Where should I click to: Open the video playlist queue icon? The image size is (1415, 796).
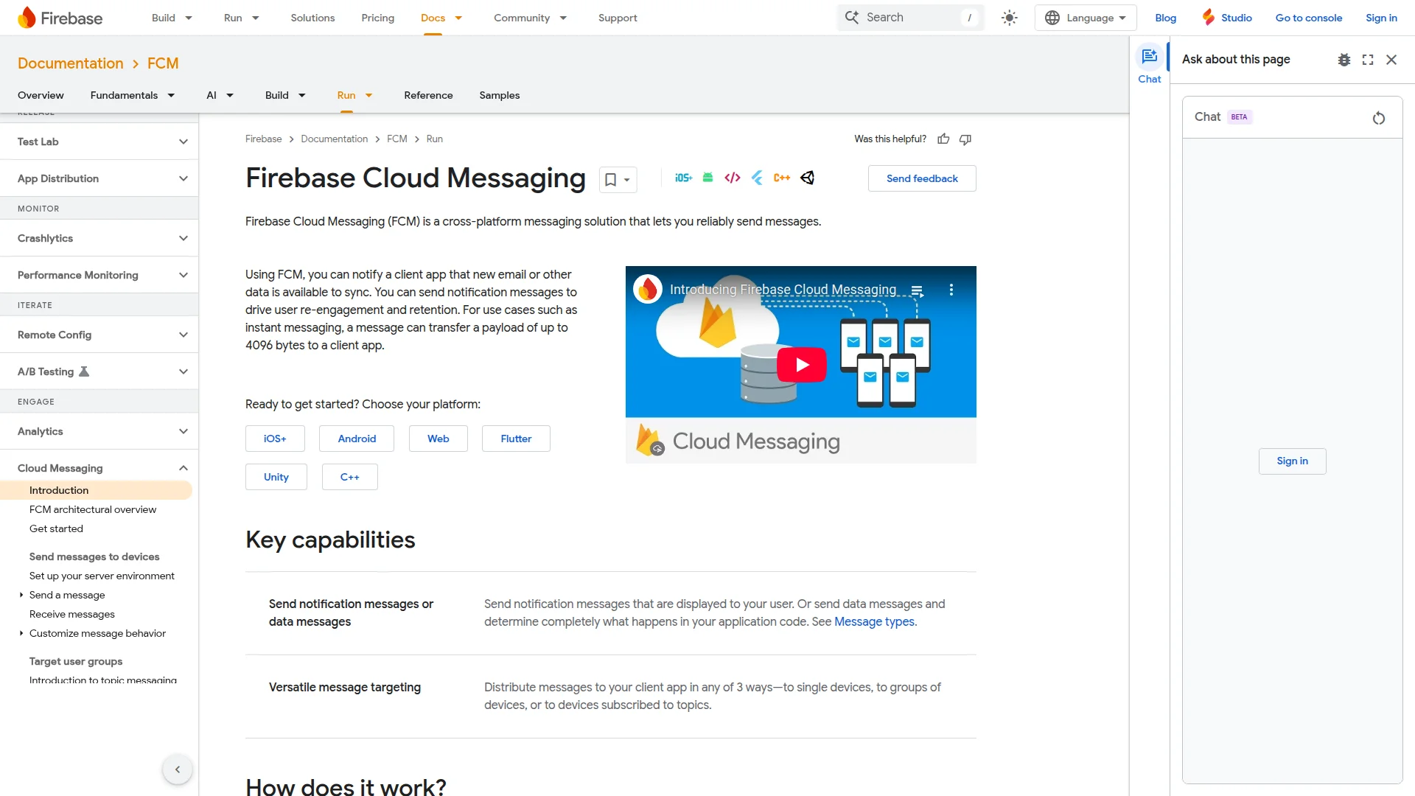pos(918,290)
